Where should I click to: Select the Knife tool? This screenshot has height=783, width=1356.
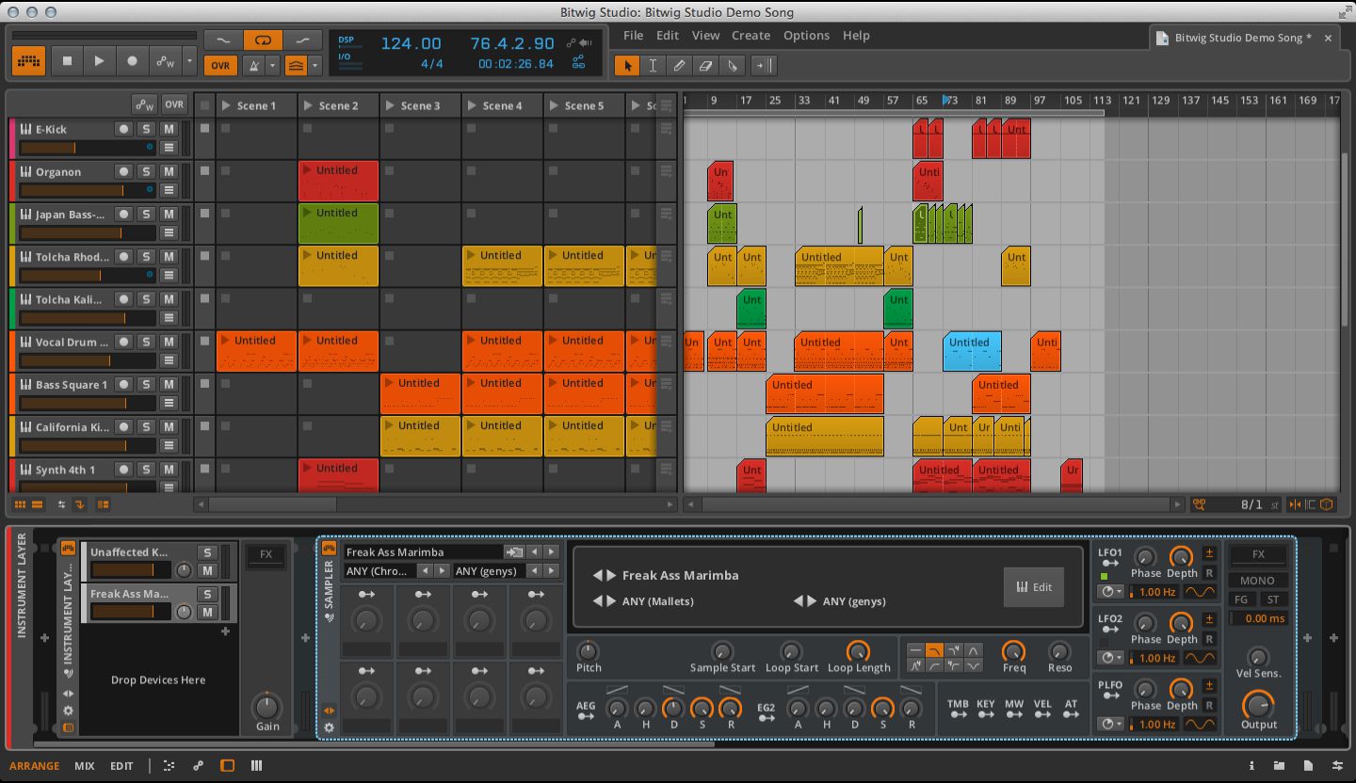733,65
